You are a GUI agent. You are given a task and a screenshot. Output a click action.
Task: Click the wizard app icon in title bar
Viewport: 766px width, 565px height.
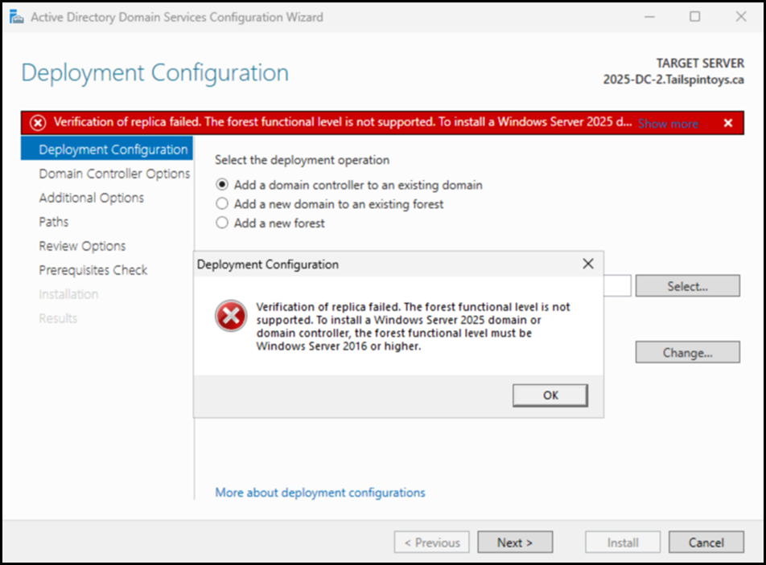tap(16, 17)
